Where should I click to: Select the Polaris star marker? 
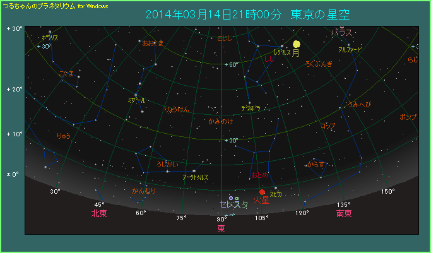coord(50,32)
